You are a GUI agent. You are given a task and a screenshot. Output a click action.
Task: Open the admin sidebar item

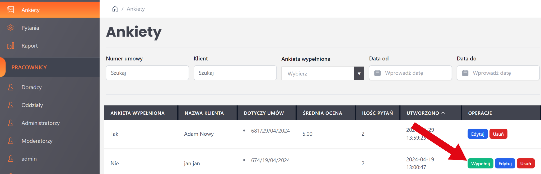pos(29,159)
